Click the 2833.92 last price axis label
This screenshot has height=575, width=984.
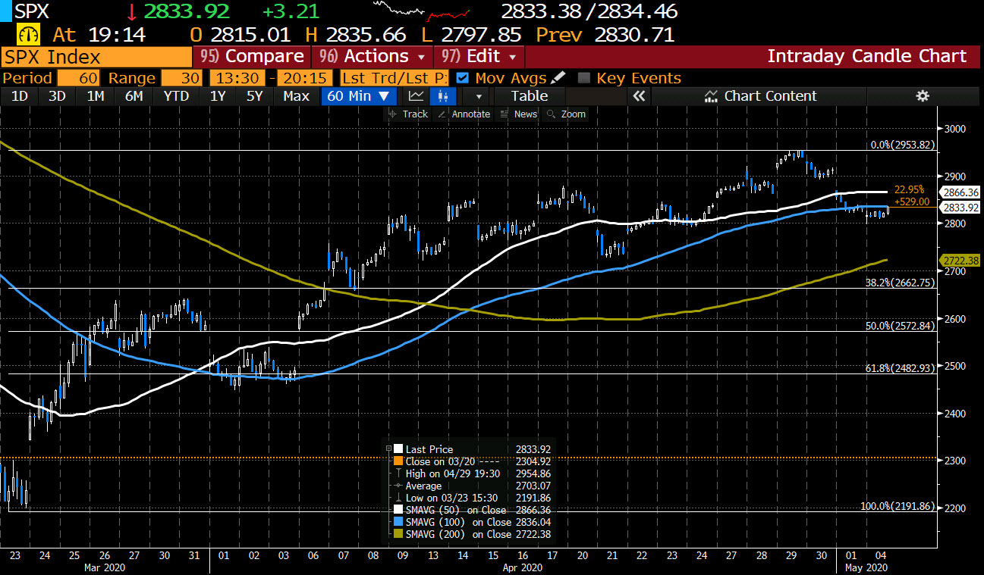(960, 208)
